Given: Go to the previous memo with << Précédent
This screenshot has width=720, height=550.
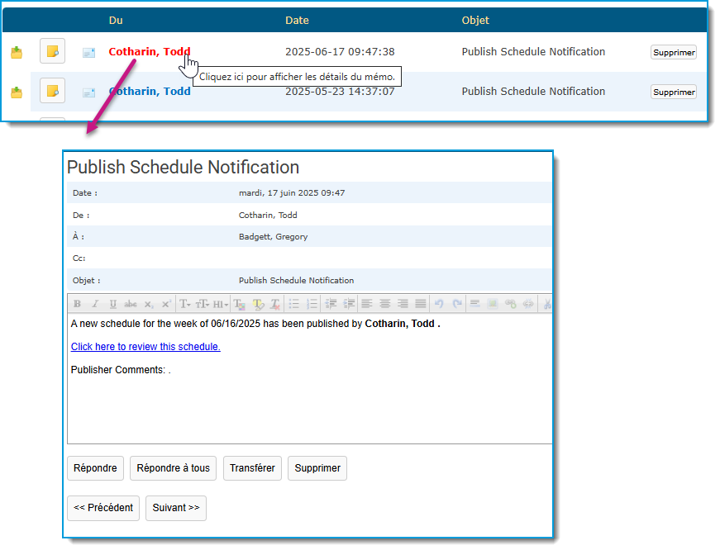Looking at the screenshot, I should [x=103, y=508].
